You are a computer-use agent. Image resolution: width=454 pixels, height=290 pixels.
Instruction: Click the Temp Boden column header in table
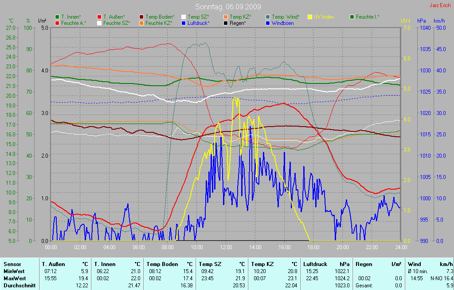pos(162,264)
